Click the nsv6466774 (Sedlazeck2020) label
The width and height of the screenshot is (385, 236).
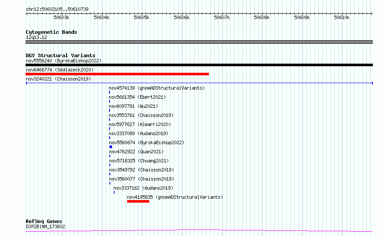click(x=60, y=70)
